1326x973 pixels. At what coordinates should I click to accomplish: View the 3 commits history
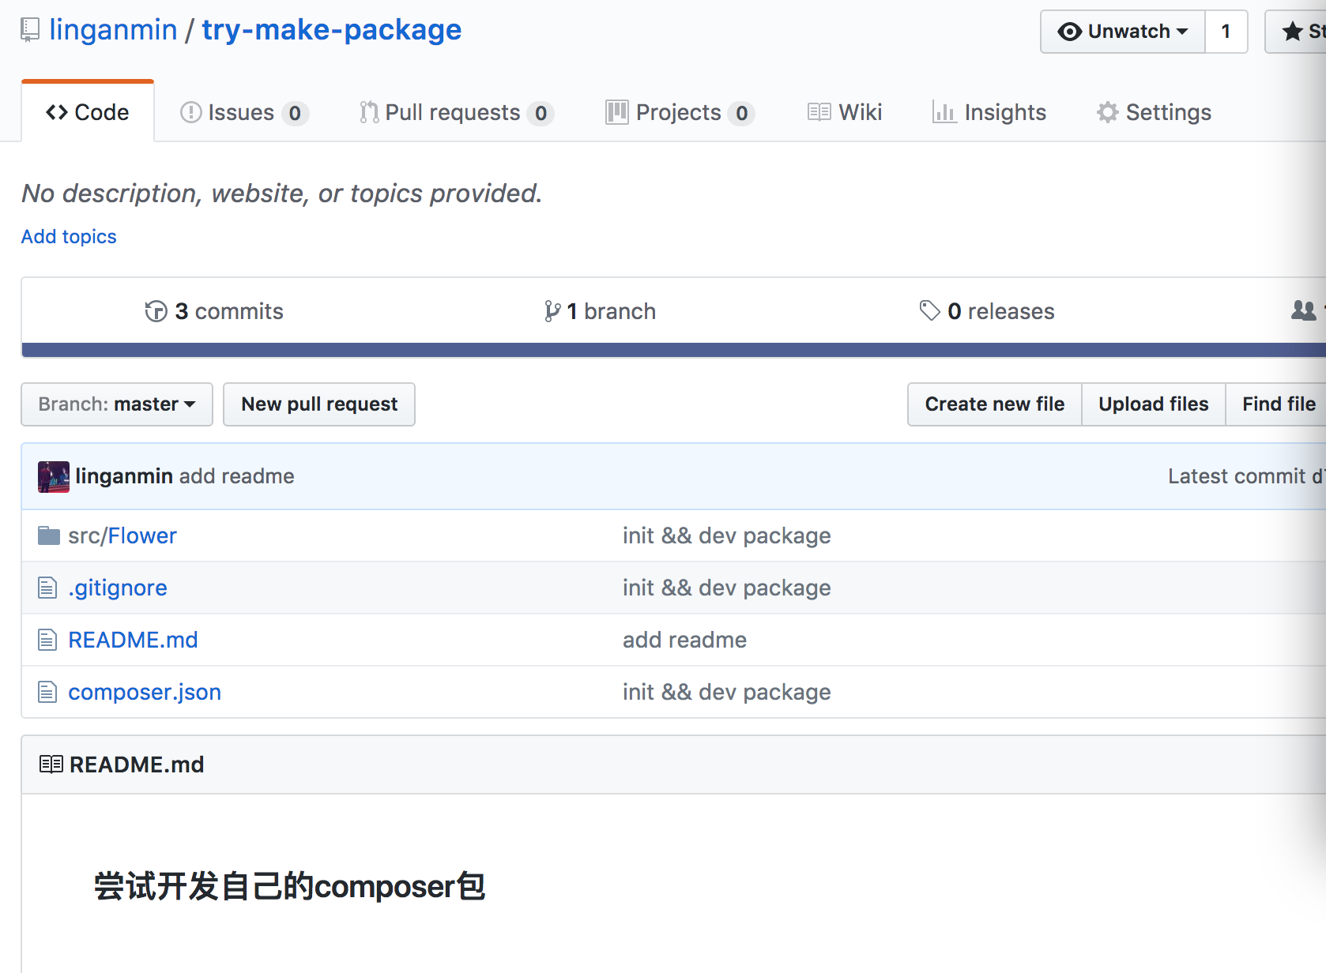(x=214, y=311)
